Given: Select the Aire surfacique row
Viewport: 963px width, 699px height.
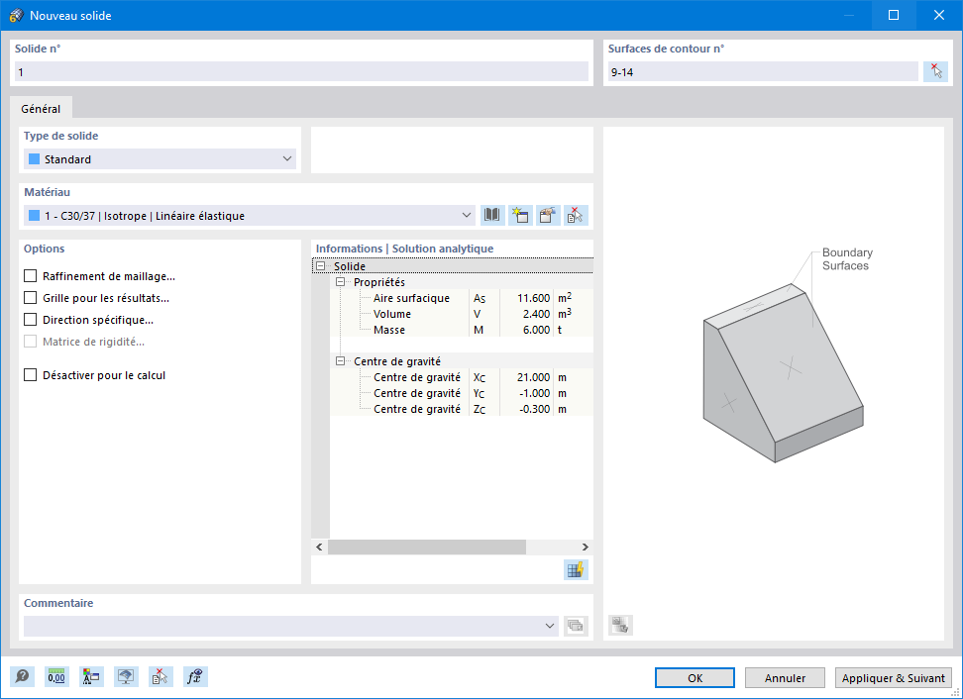Looking at the screenshot, I should pyautogui.click(x=462, y=298).
